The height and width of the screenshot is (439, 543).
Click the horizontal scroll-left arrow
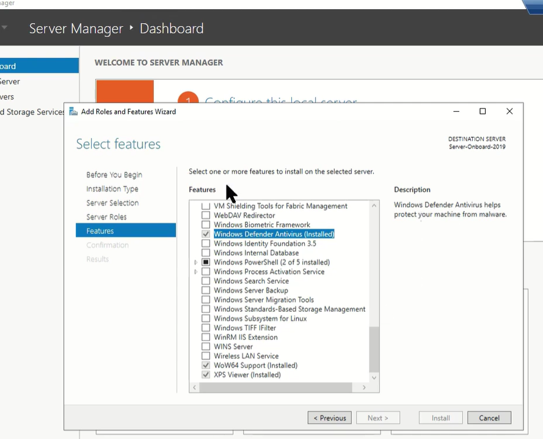[x=194, y=387]
